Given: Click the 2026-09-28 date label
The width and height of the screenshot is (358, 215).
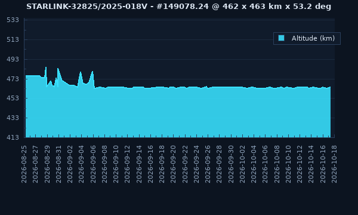Looking at the screenshot, I should (x=219, y=164).
